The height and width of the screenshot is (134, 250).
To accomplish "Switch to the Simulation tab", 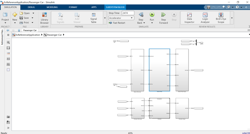I will [x=10, y=7].
